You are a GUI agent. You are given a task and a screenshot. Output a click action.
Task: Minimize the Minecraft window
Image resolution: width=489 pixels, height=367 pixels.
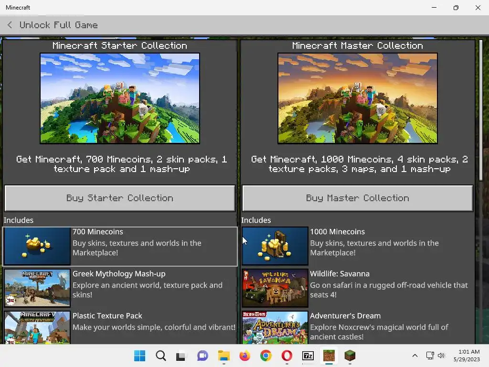click(434, 8)
